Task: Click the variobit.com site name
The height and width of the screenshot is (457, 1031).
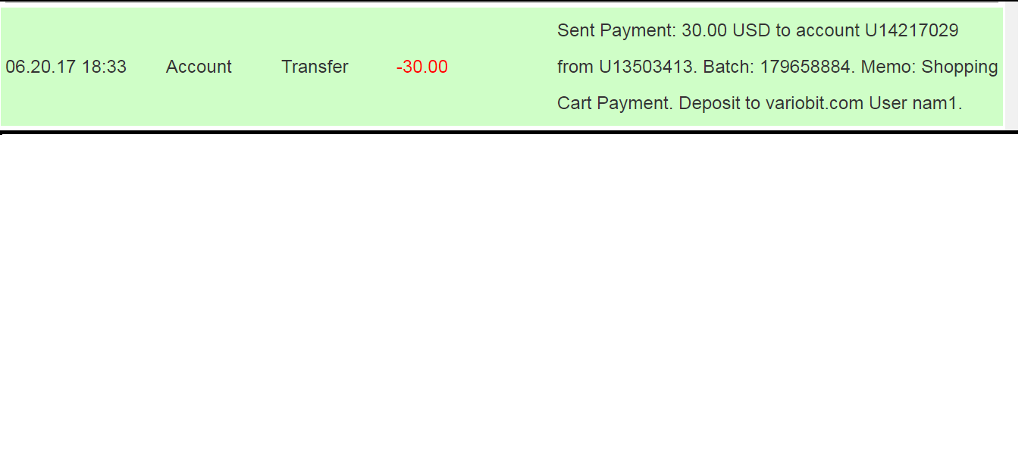Action: 814,103
